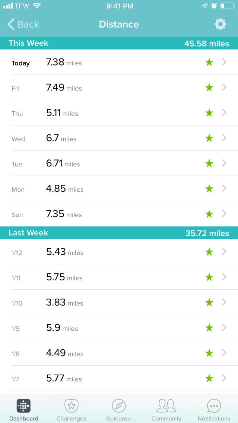Go Back to previous screen
The image size is (238, 423).
[x=23, y=25]
